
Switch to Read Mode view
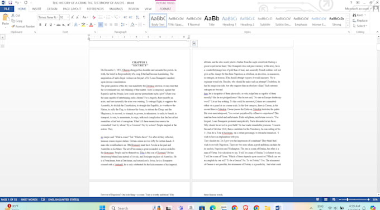tap(318, 199)
